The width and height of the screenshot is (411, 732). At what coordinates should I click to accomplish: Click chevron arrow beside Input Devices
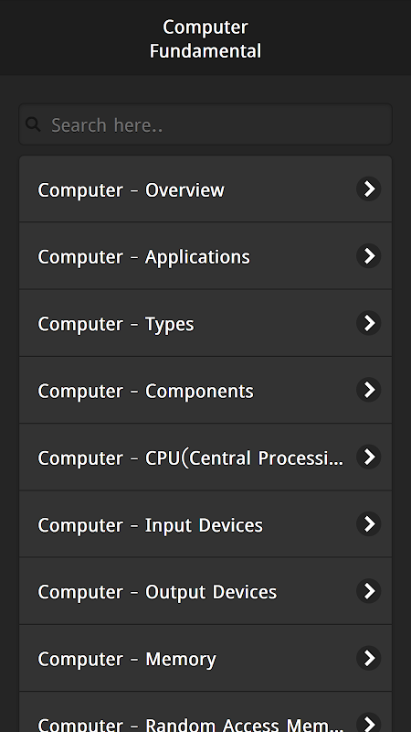click(369, 523)
